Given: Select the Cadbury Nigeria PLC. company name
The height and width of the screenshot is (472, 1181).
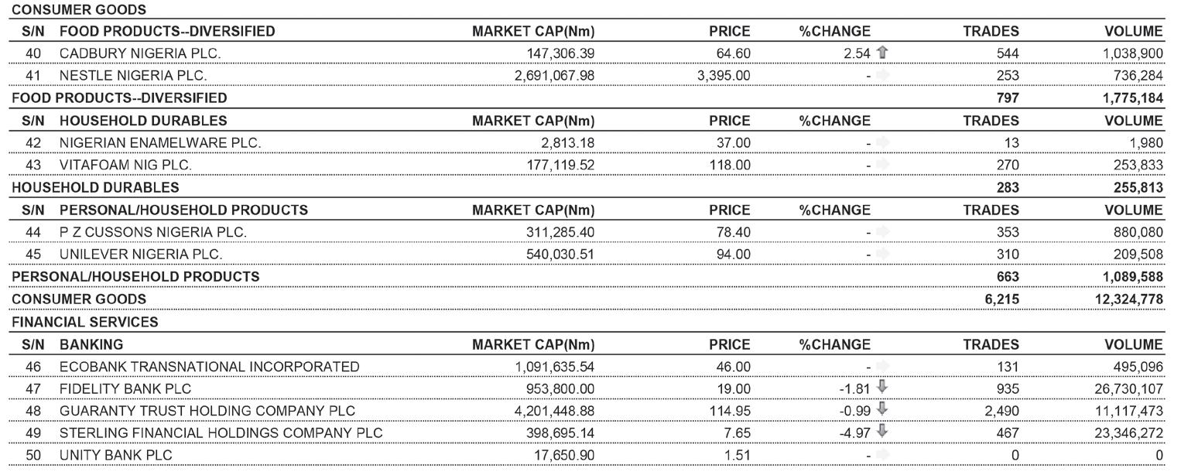Looking at the screenshot, I should click(x=139, y=53).
